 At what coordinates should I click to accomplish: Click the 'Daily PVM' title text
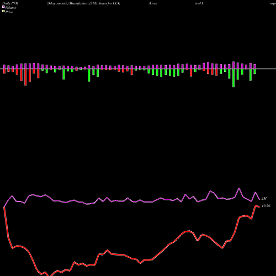tap(10, 3)
